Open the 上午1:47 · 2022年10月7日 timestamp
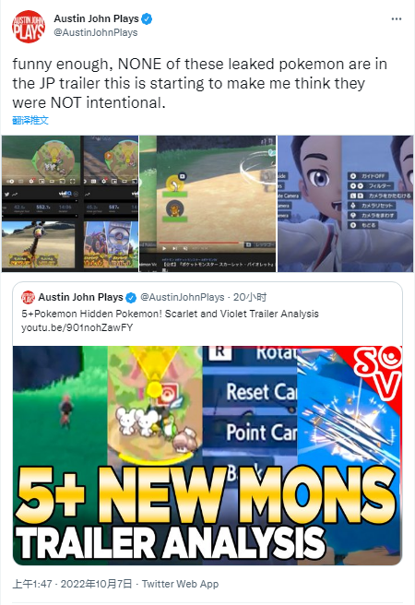415x605 pixels. (72, 584)
